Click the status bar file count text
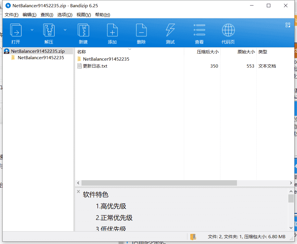The height and width of the screenshot is (244, 297). (x=247, y=237)
